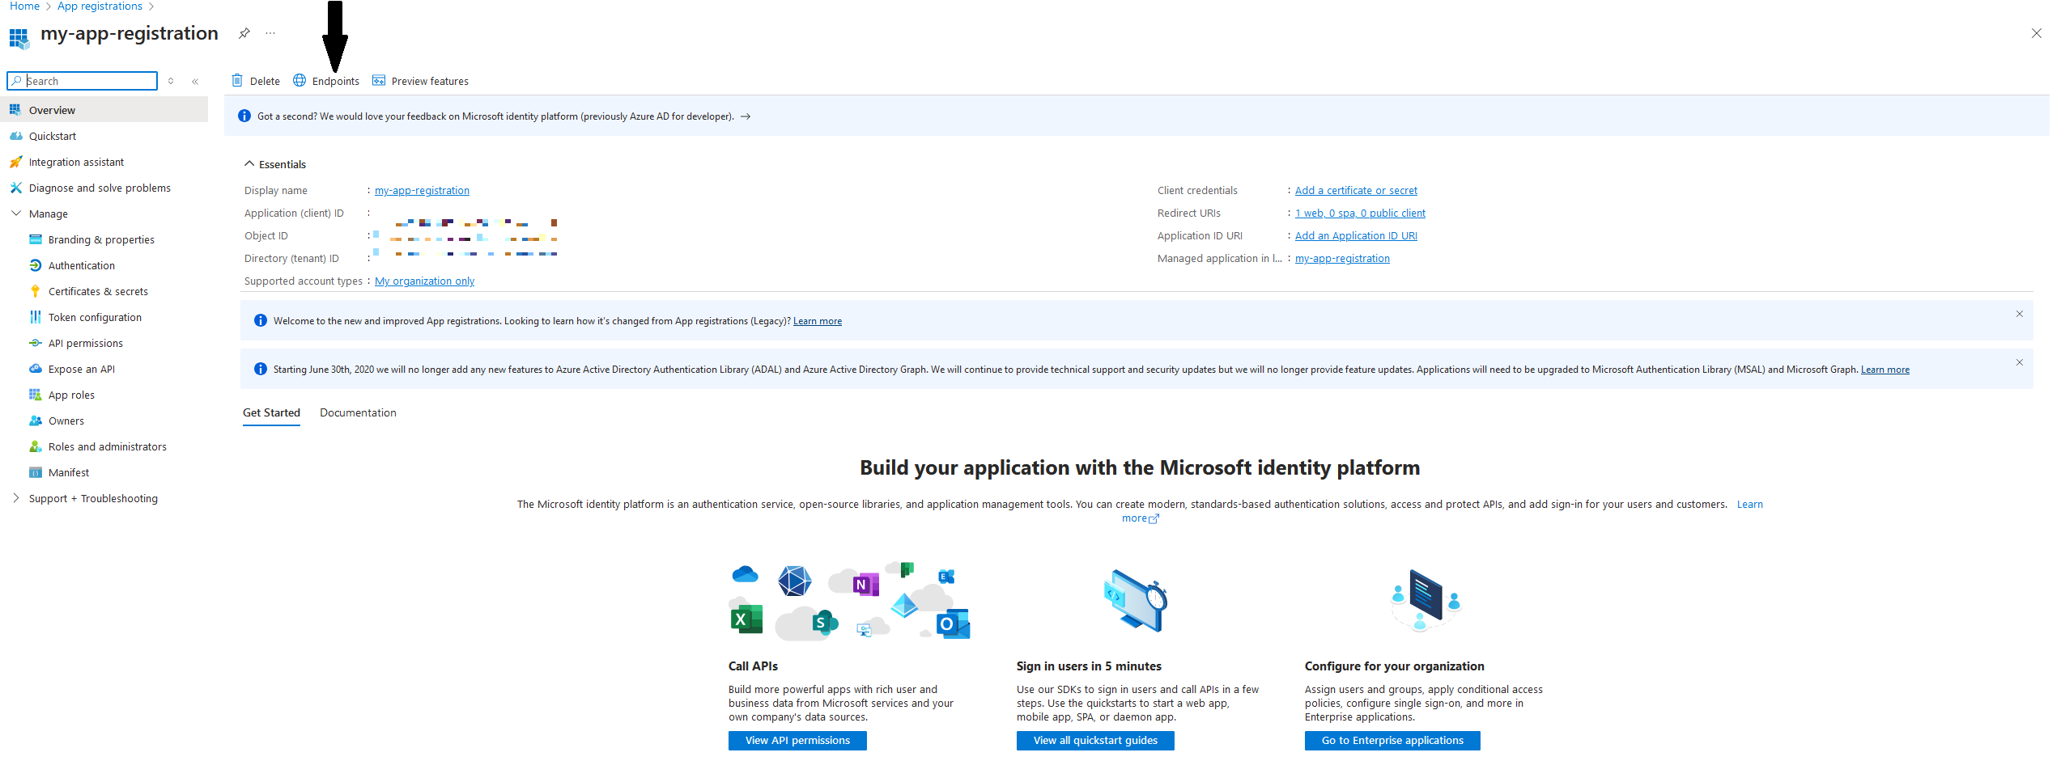Expand Support + Troubleshooting group

[x=15, y=498]
